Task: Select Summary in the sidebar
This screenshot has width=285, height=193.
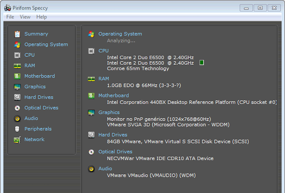Action: point(37,34)
